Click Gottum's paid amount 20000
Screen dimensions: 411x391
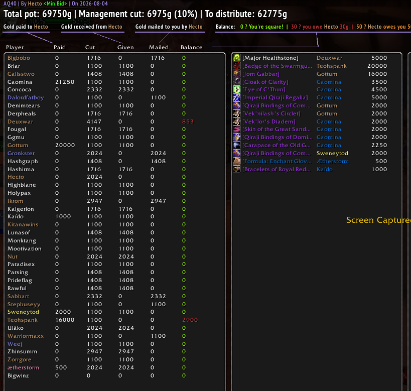point(65,145)
